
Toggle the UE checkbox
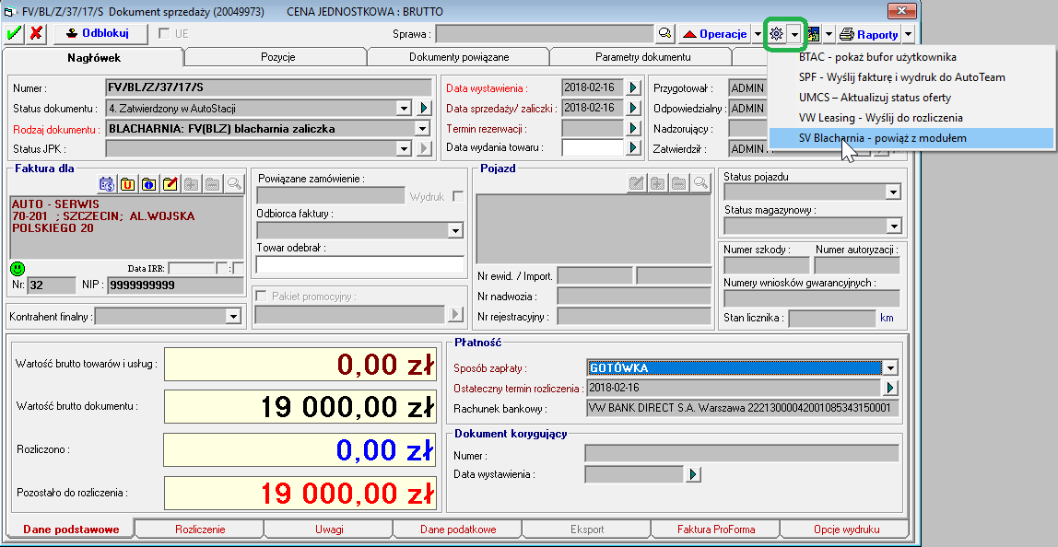[x=164, y=34]
